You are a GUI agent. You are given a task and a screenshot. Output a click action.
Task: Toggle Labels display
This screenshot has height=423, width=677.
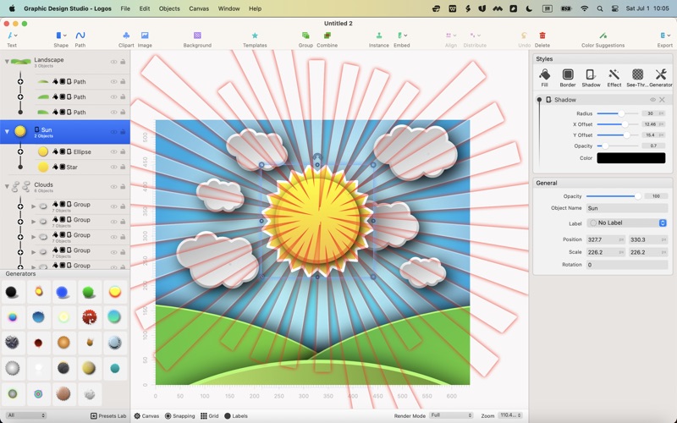coord(236,415)
